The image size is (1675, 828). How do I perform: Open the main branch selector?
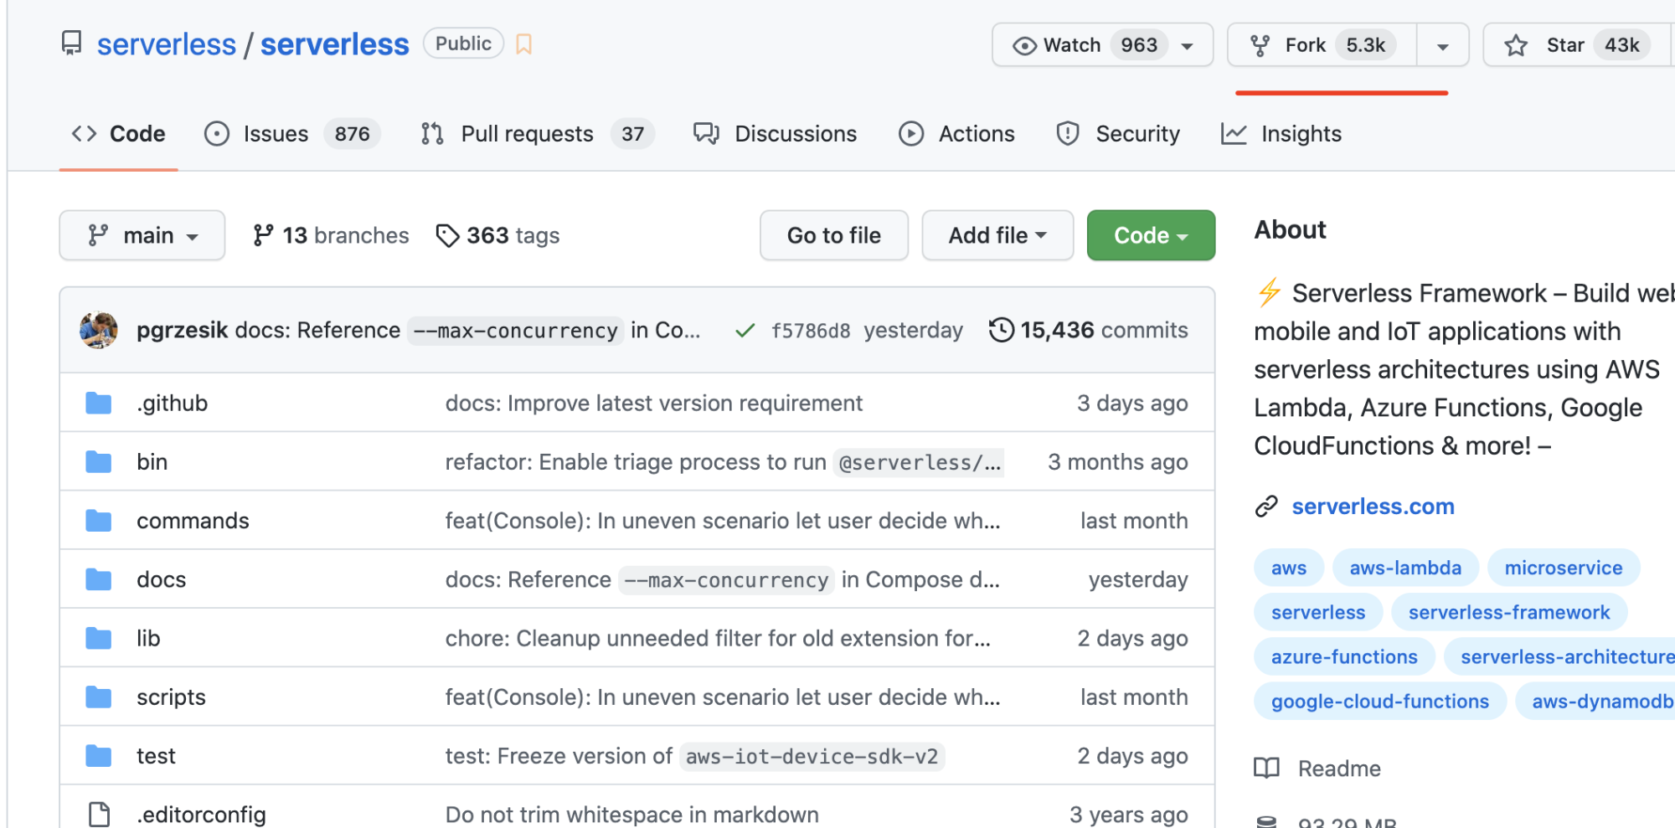(142, 235)
